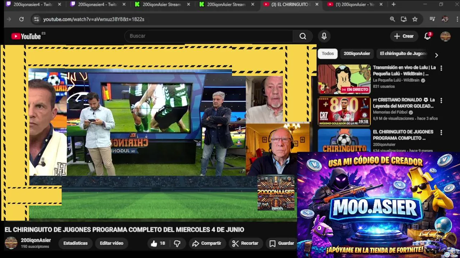Click Memorias del Fútbol channel name
Viewport: 460px width, 258px height.
pyautogui.click(x=390, y=112)
